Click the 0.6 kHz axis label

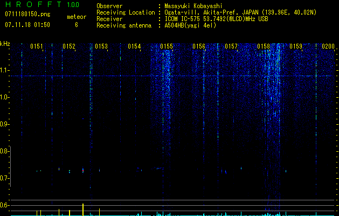4,205
